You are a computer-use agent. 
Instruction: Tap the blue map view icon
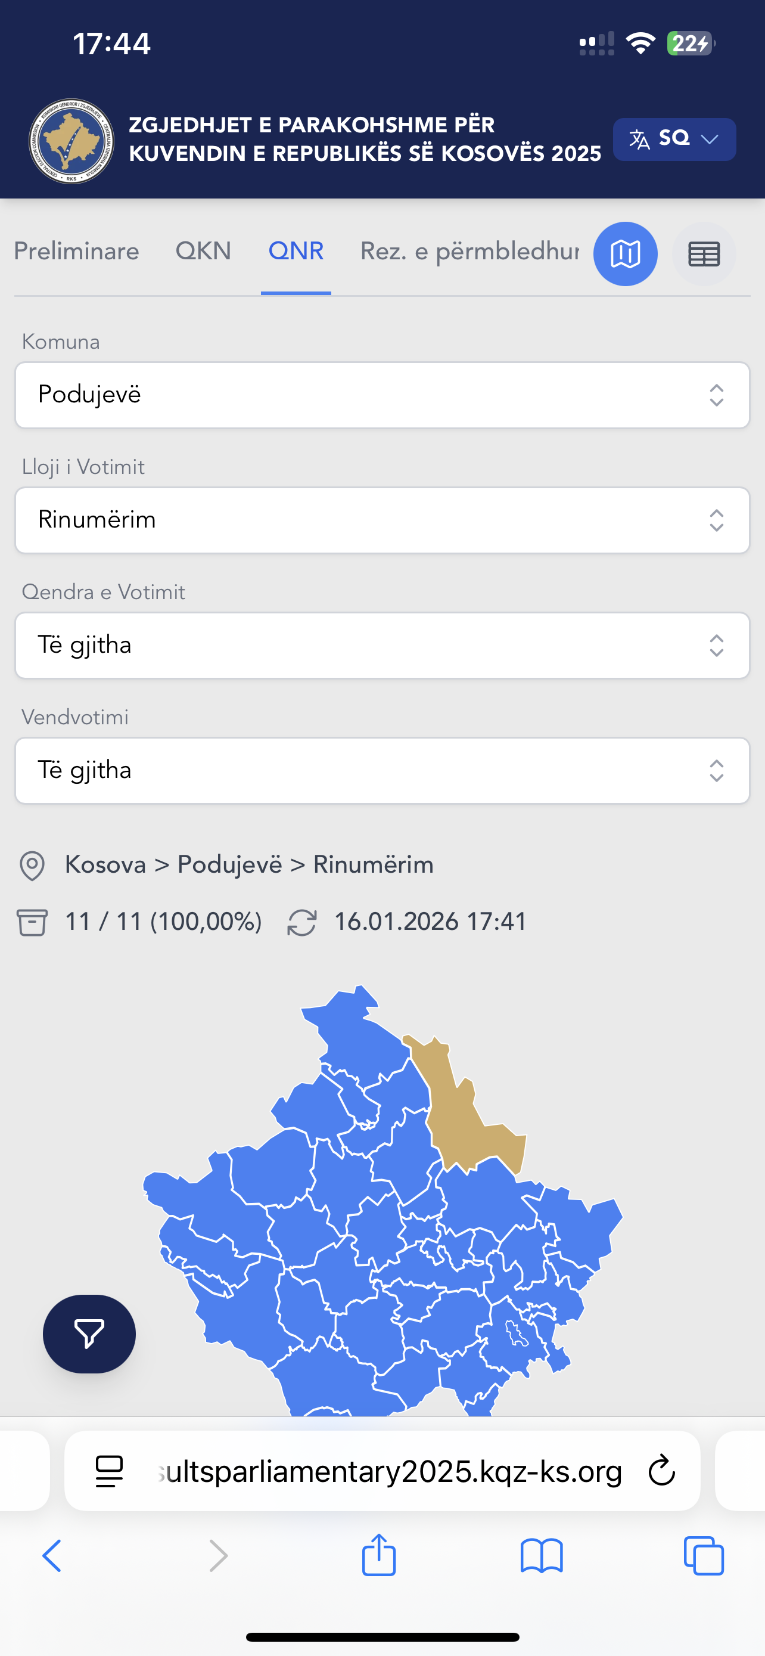tap(625, 254)
